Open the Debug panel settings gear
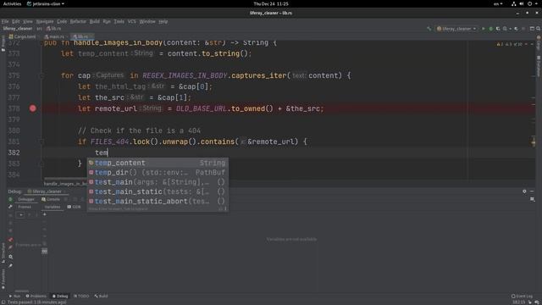 [524, 191]
